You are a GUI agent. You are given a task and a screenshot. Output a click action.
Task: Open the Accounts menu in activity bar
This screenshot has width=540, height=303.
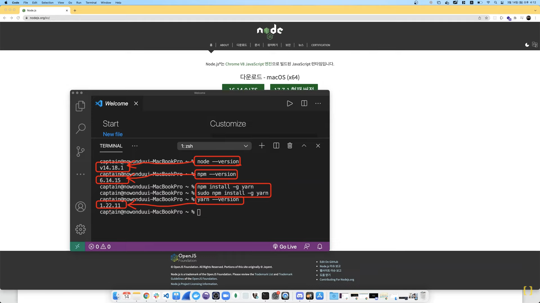pyautogui.click(x=80, y=207)
